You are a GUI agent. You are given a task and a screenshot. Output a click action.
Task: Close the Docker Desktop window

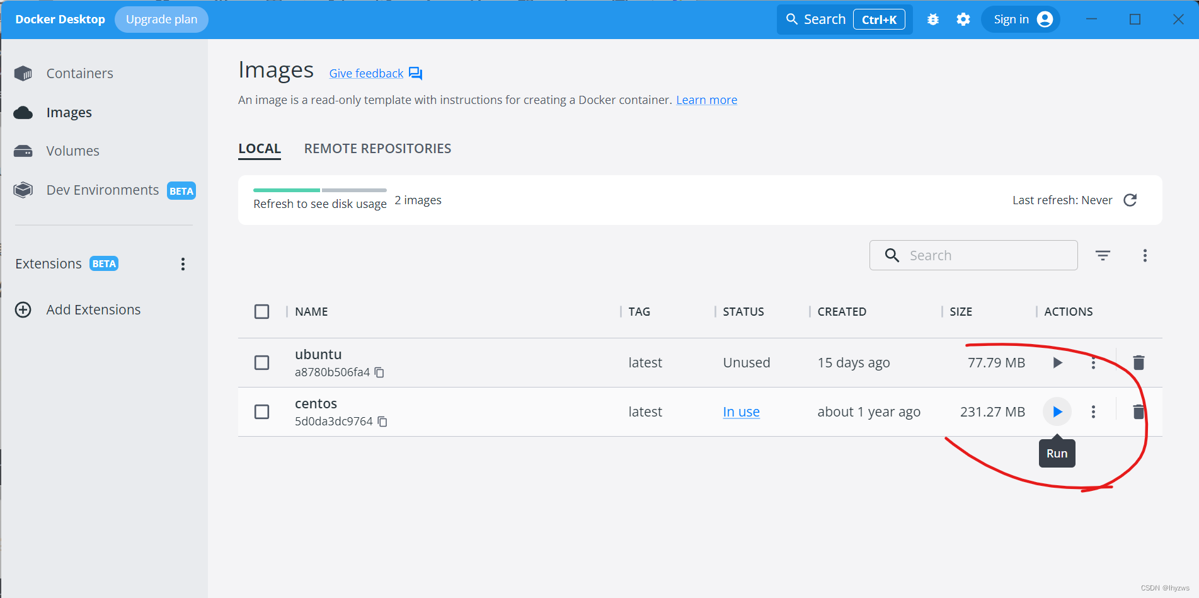pos(1178,20)
